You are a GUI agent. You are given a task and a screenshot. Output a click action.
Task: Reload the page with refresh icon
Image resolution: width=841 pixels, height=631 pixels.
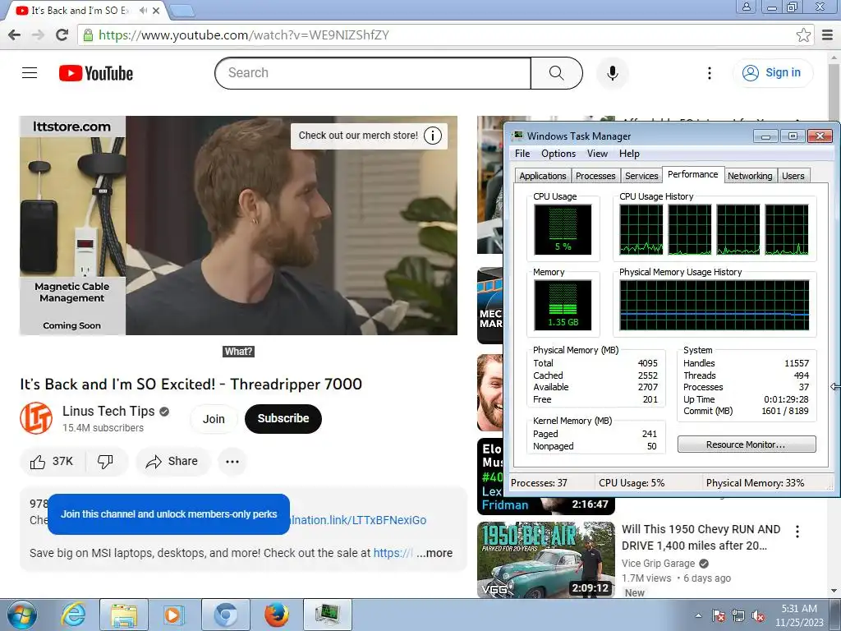(x=62, y=35)
